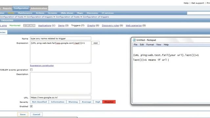Click the Expression textarea resize grip
Image resolution: width=210 pixels, height=118 pixels.
click(90, 62)
